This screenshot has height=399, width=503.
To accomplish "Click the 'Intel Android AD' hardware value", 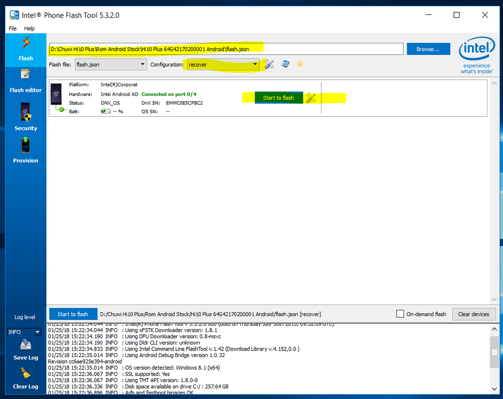I will pyautogui.click(x=119, y=94).
